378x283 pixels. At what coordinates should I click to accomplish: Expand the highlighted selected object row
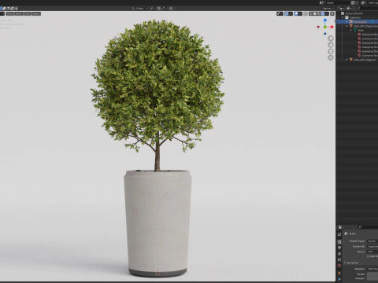coord(347,22)
